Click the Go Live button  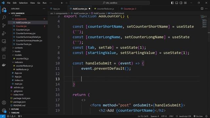pos(198,116)
